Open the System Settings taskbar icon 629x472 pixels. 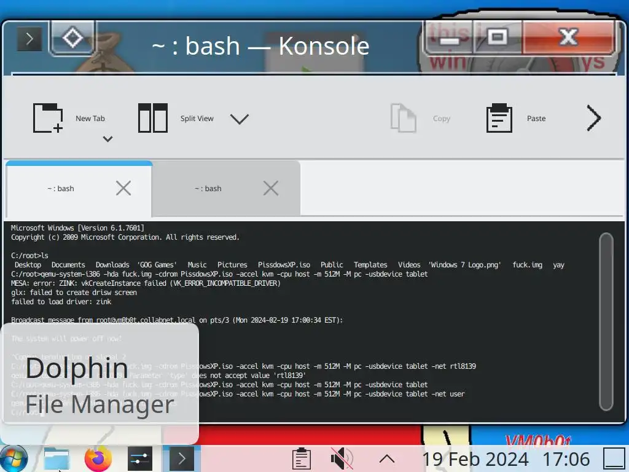(140, 458)
